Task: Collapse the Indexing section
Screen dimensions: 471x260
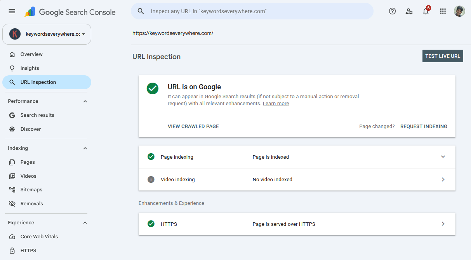Action: click(85, 148)
